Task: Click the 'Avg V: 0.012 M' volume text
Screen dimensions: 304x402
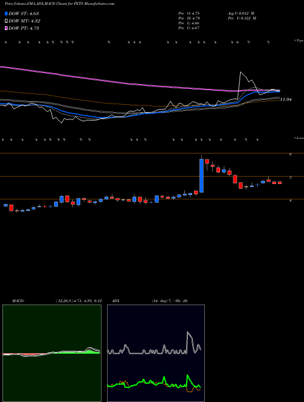Action: (241, 13)
